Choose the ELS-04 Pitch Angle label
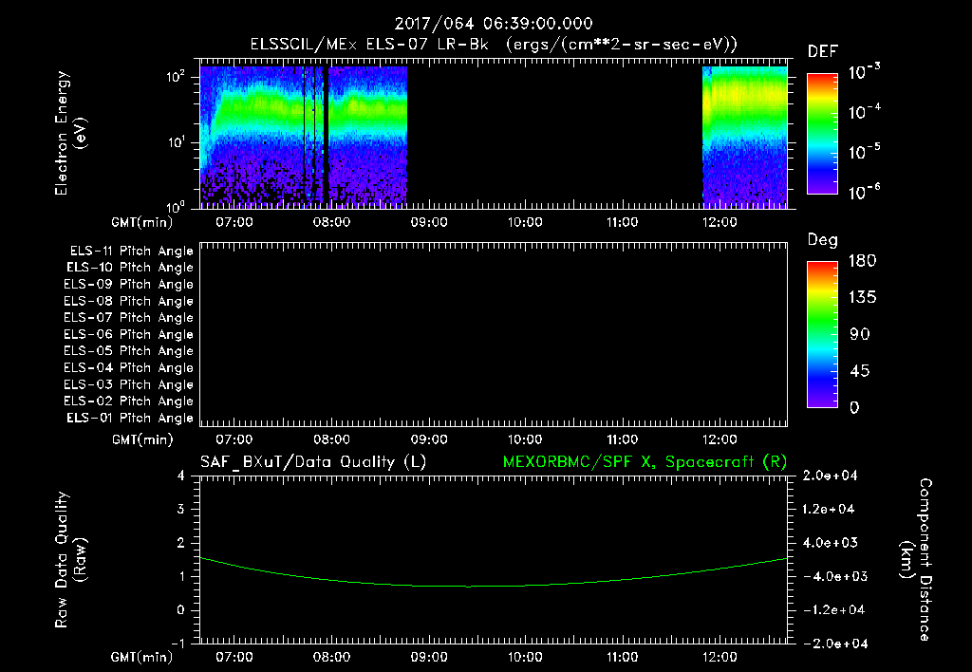 (128, 368)
